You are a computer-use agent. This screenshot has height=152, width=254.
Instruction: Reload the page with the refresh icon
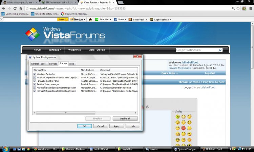point(15,8)
